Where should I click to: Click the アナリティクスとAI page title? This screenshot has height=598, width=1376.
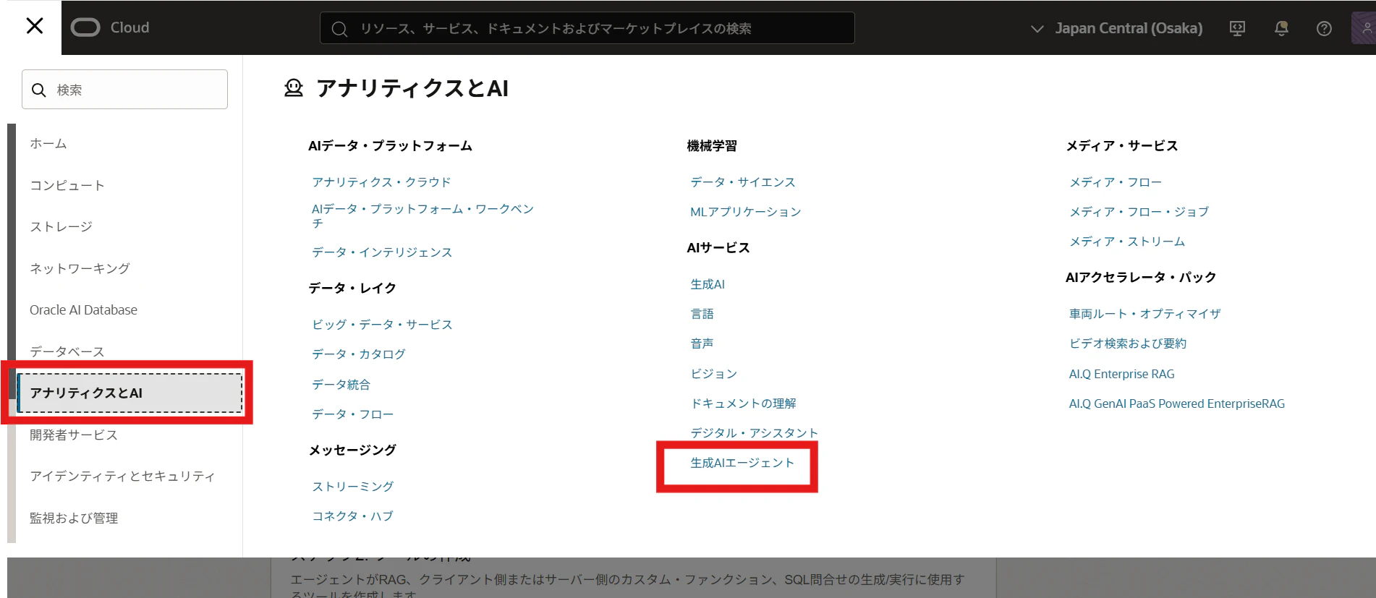click(412, 88)
